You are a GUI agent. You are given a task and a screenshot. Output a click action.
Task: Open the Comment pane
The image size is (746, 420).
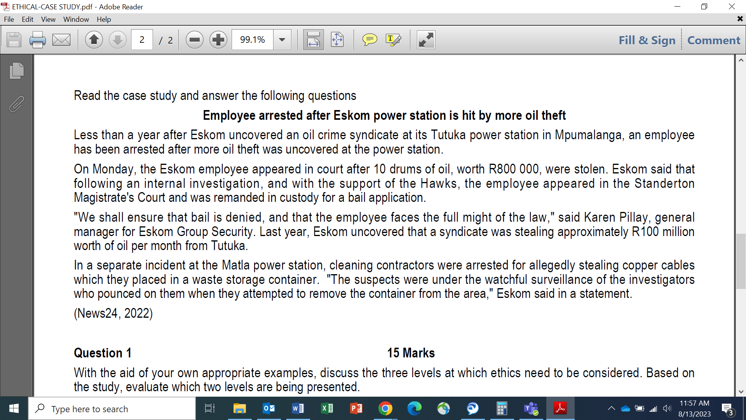714,40
